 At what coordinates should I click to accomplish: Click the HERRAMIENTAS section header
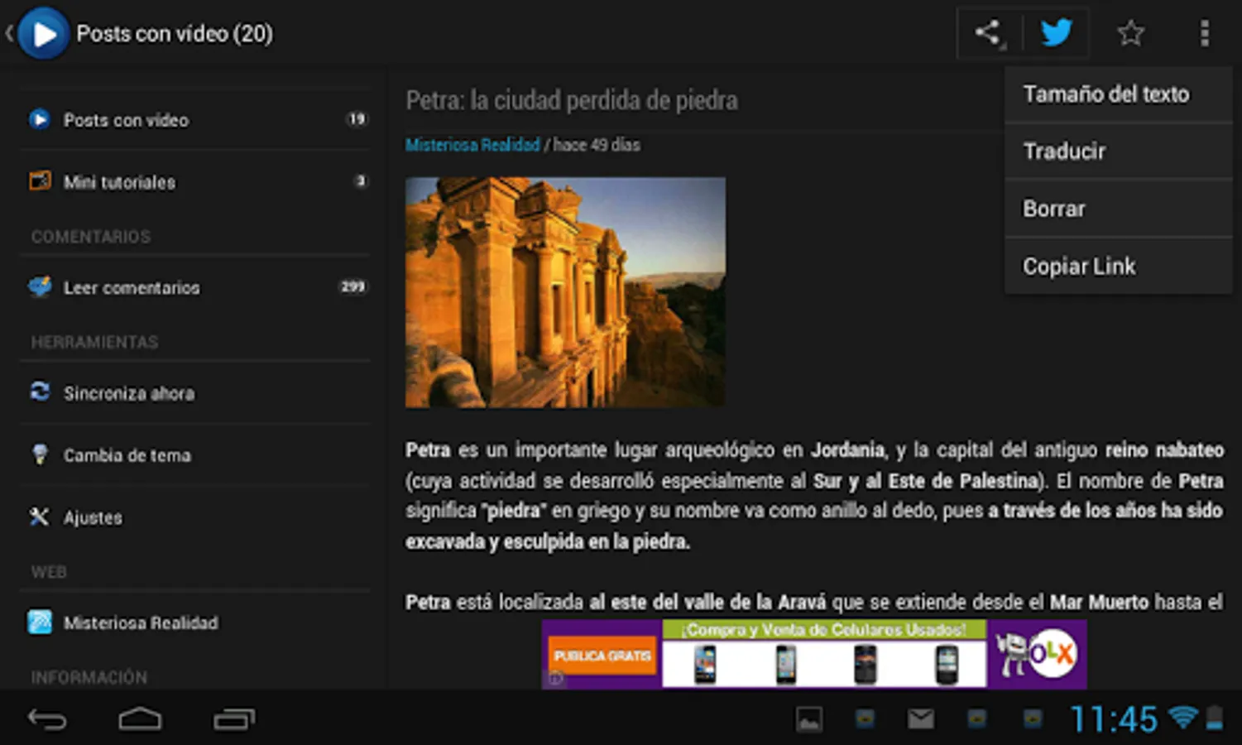(x=94, y=342)
